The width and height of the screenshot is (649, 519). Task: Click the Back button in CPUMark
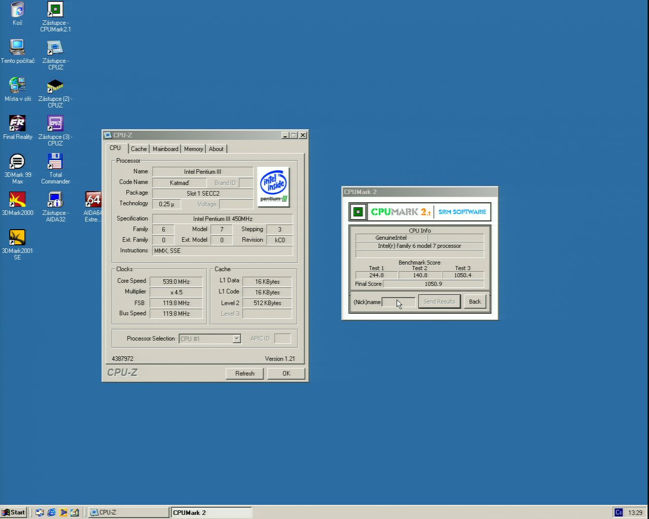click(x=475, y=302)
